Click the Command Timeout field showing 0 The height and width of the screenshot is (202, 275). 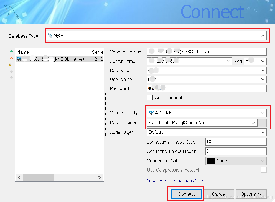coord(236,151)
